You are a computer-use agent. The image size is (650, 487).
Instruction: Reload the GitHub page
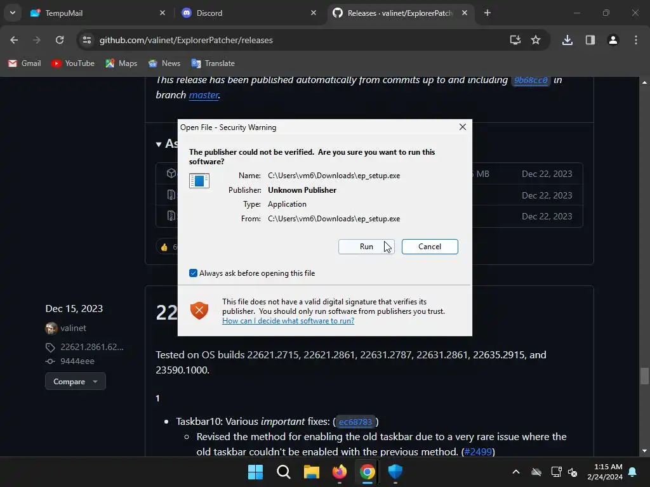coord(60,40)
